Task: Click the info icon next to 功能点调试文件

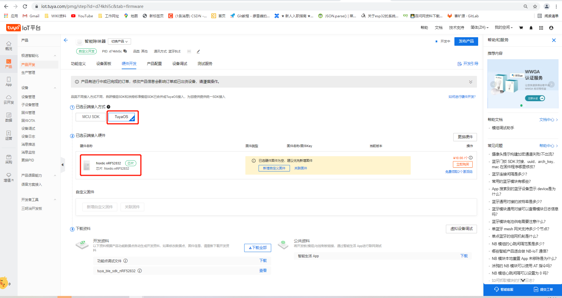Action: [x=125, y=261]
